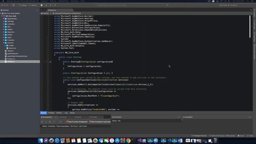Select the Pages folder
The image size is (256, 144).
click(x=9, y=37)
